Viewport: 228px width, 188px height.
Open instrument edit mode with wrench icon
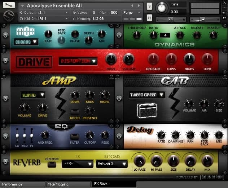[x=9, y=5]
